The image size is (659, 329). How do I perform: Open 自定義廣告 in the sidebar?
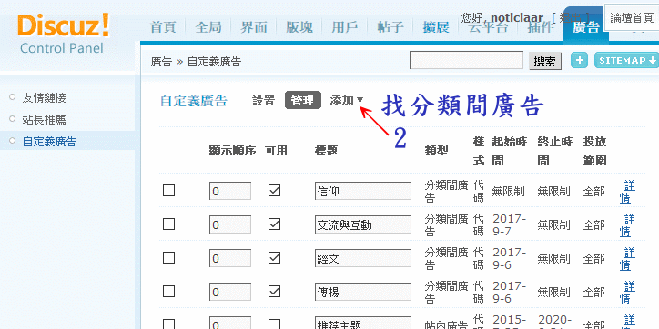pyautogui.click(x=49, y=142)
